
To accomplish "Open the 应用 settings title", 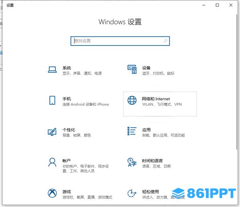I will tap(146, 130).
